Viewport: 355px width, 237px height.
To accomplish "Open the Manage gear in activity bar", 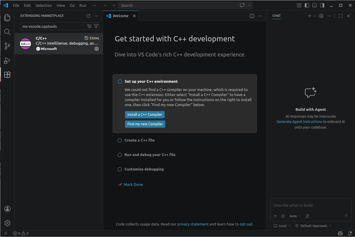I will pos(7,223).
